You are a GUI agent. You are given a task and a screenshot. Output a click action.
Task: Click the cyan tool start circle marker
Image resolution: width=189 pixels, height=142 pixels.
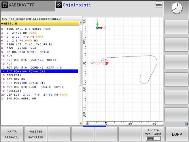pos(92,62)
